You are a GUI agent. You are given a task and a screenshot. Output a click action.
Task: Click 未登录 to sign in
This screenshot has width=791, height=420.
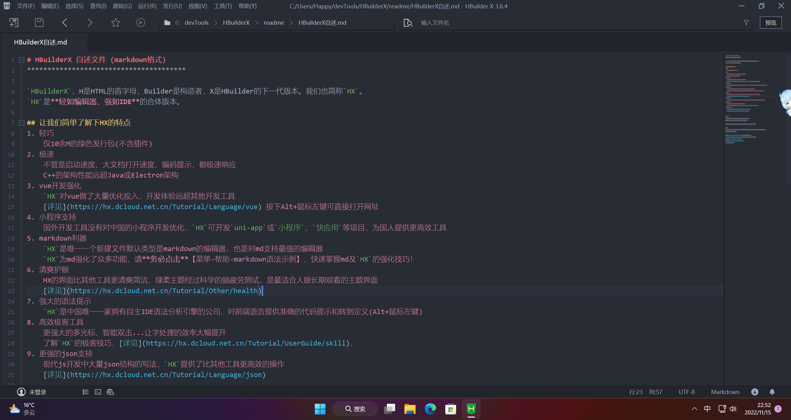pyautogui.click(x=37, y=392)
